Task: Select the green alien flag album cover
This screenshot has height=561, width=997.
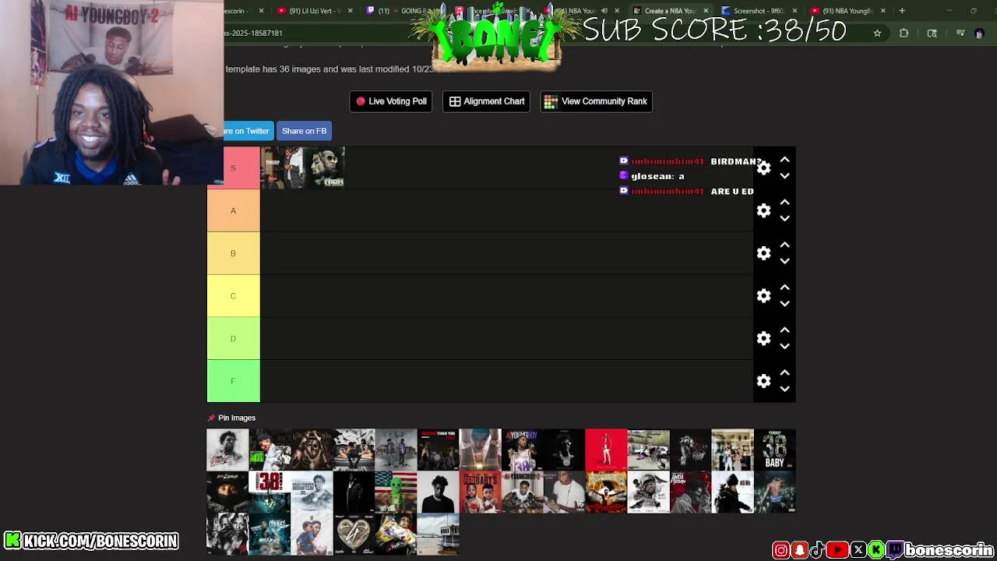Action: tap(396, 492)
